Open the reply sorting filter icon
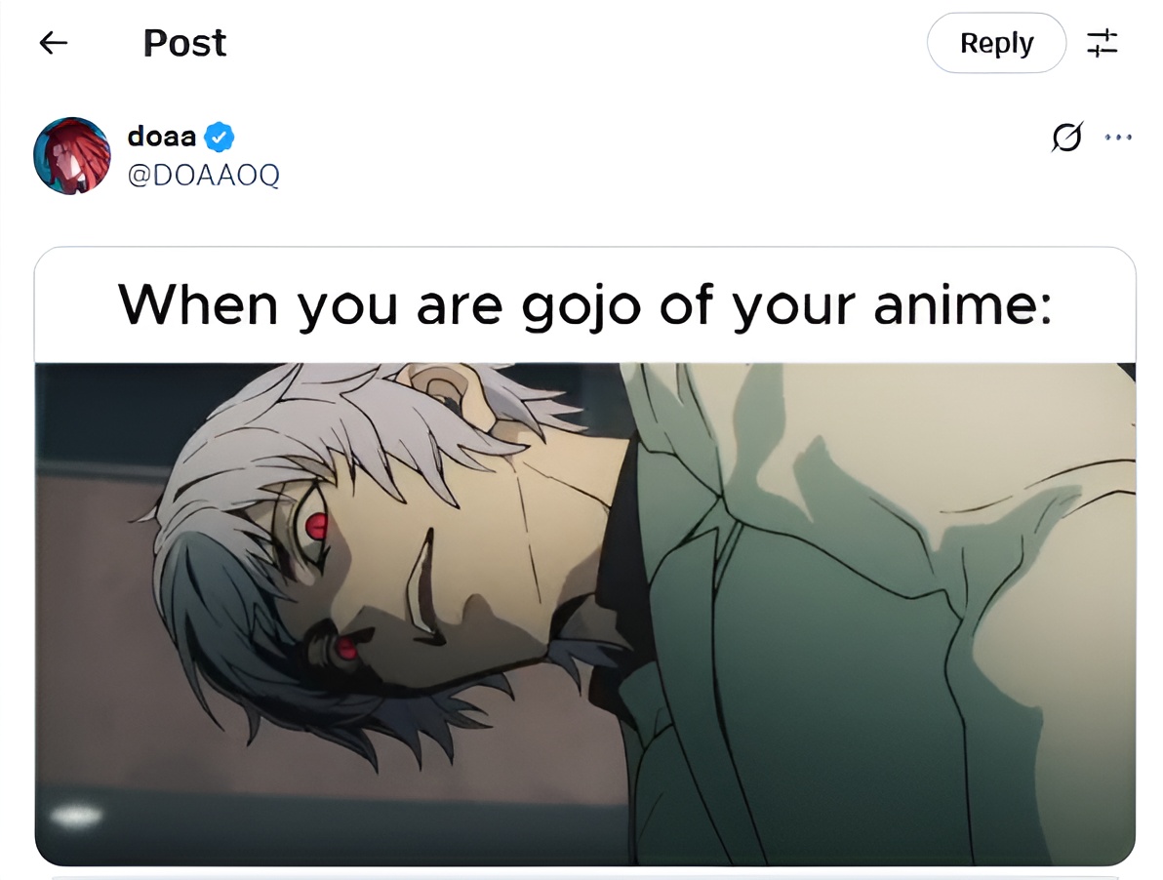Image resolution: width=1163 pixels, height=880 pixels. (1103, 43)
